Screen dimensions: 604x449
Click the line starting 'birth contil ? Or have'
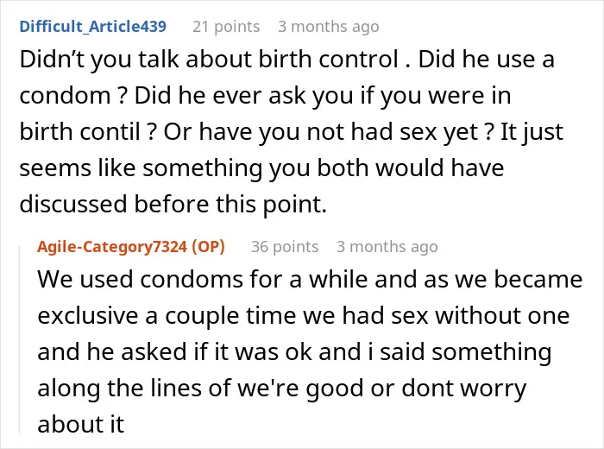pos(292,132)
